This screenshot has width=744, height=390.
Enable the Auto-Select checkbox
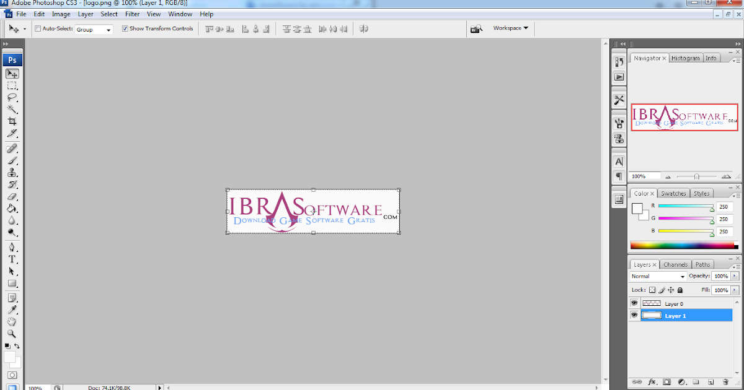pos(38,28)
